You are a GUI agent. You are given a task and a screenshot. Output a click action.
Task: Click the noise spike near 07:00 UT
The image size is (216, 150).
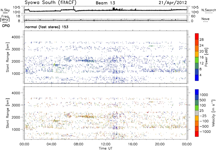point(74,8)
